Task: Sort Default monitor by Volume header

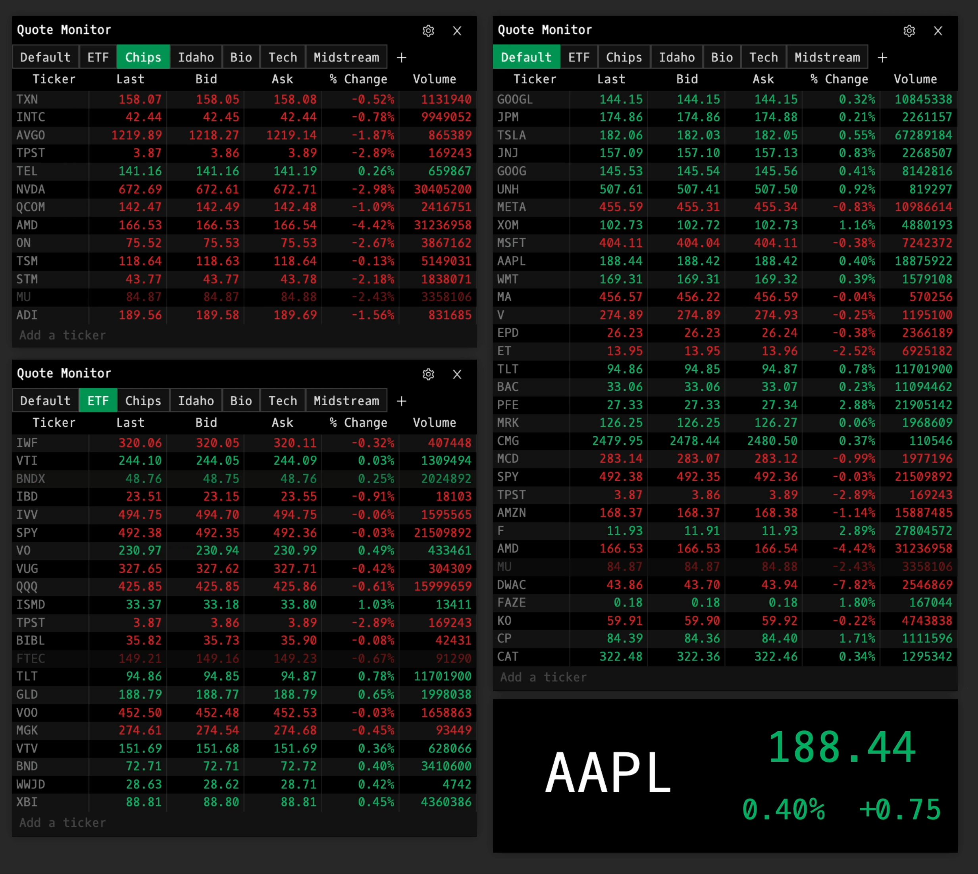Action: (x=915, y=79)
